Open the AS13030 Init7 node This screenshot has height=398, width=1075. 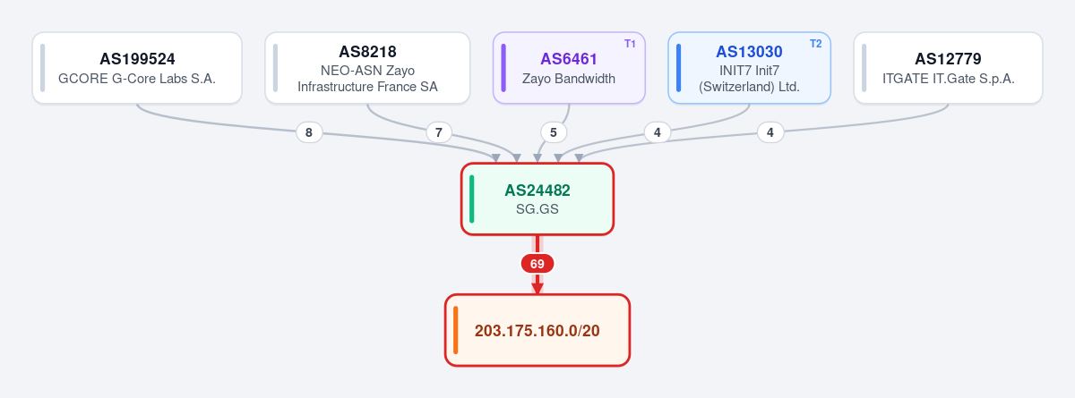(x=749, y=68)
